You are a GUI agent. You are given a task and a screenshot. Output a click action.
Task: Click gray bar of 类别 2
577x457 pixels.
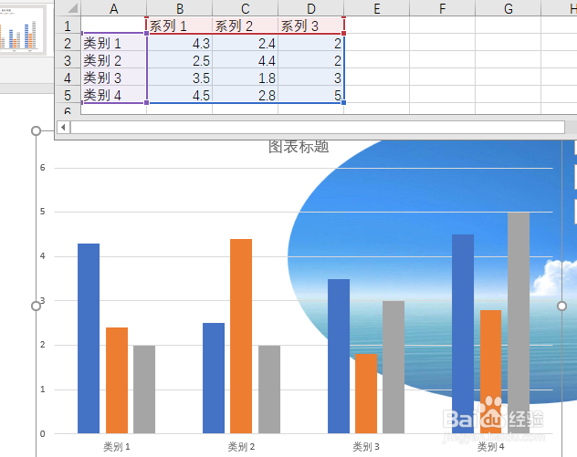(x=269, y=389)
